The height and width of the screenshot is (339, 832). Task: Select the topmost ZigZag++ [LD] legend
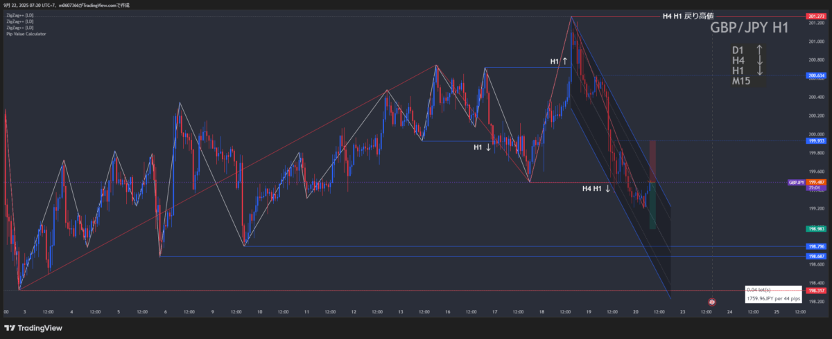coord(19,15)
